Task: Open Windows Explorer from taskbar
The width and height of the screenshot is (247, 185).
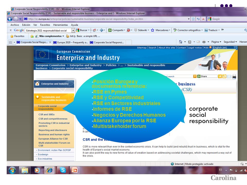Action: [25, 170]
